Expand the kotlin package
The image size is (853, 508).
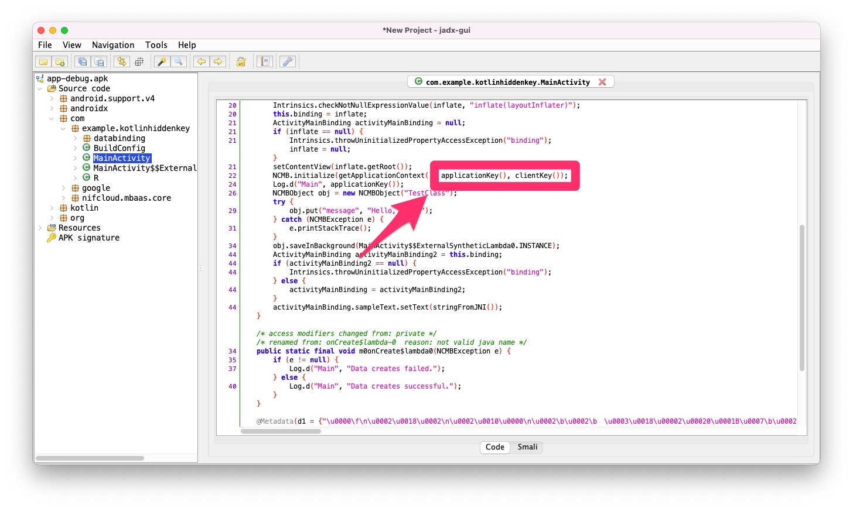click(x=52, y=208)
